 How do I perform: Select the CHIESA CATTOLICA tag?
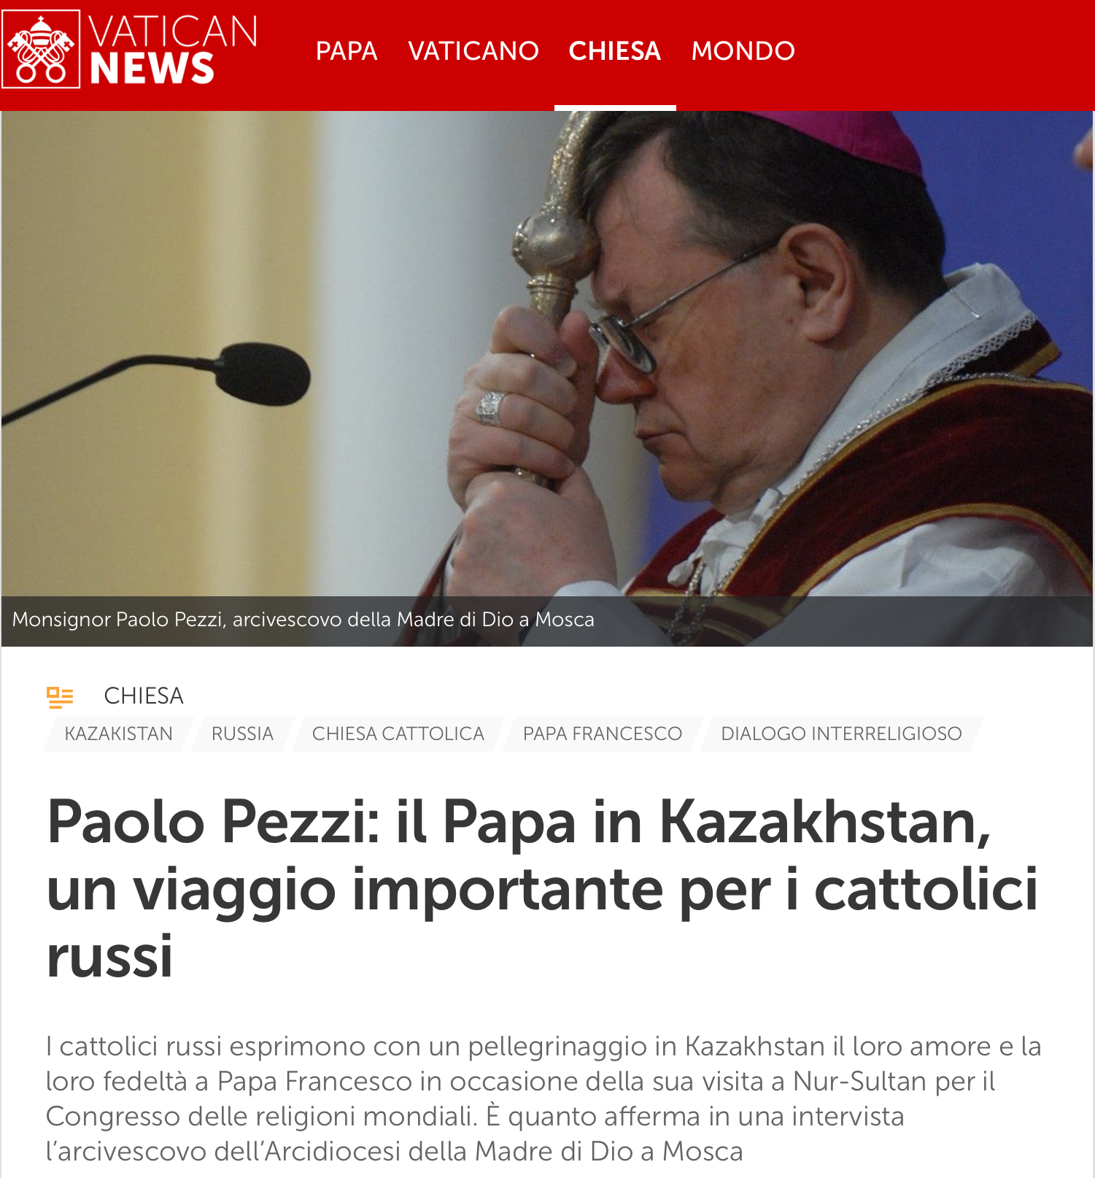click(x=398, y=734)
